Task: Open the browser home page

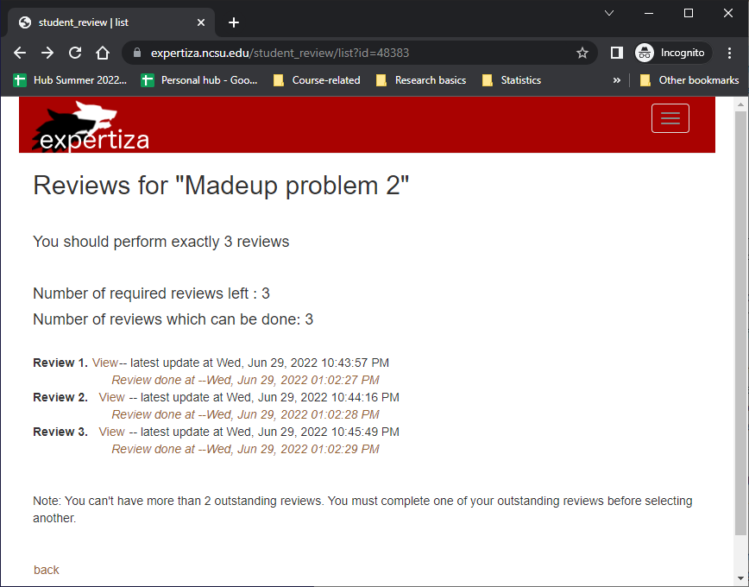Action: click(x=101, y=53)
